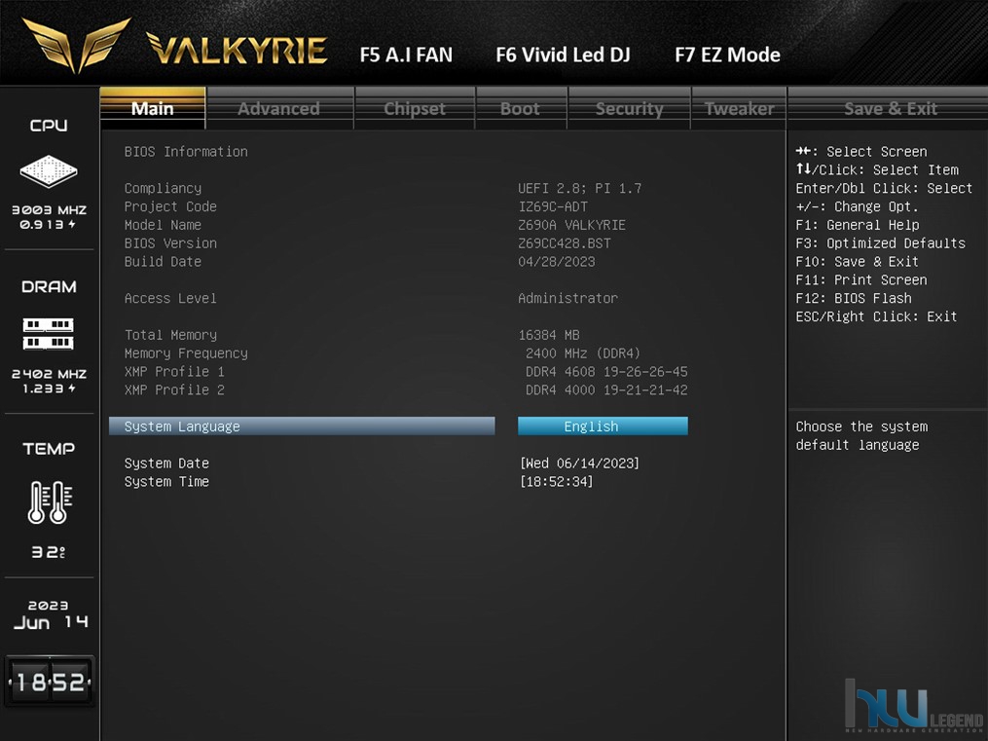Viewport: 988px width, 741px height.
Task: Click the 3003 MHZ CPU frequency readout
Action: (49, 209)
